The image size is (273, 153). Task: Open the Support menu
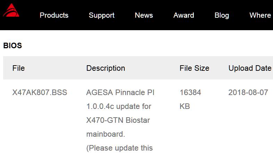click(101, 15)
